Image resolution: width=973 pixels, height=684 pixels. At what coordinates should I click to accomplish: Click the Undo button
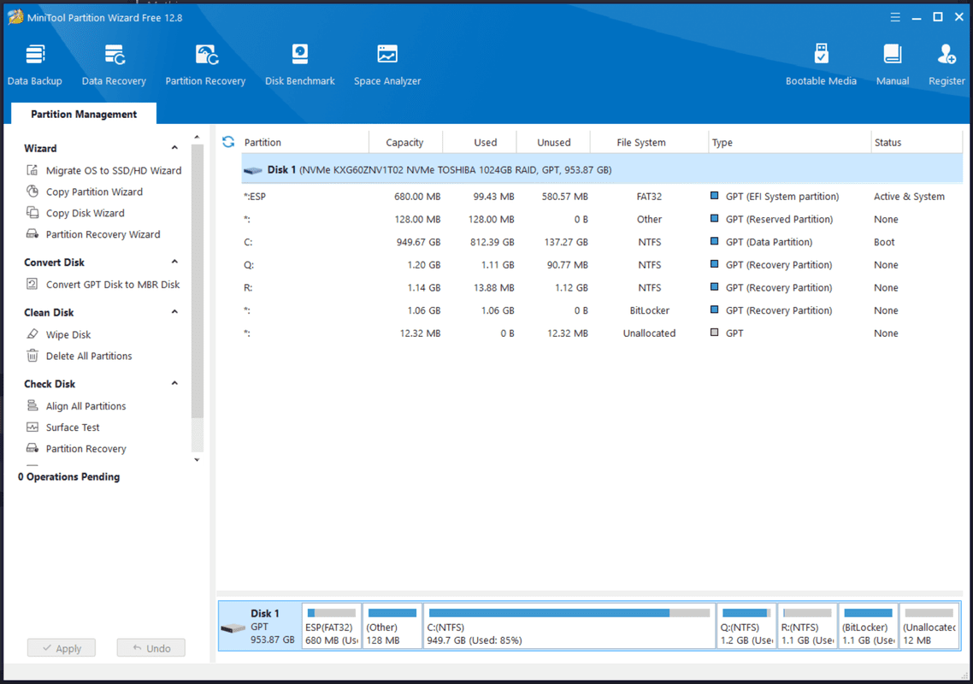pos(150,648)
